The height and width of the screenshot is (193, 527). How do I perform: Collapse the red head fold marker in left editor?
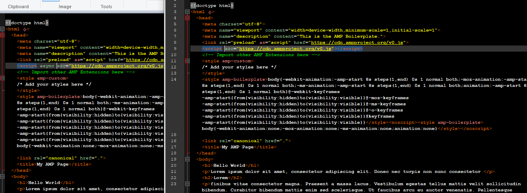[x=2, y=36]
